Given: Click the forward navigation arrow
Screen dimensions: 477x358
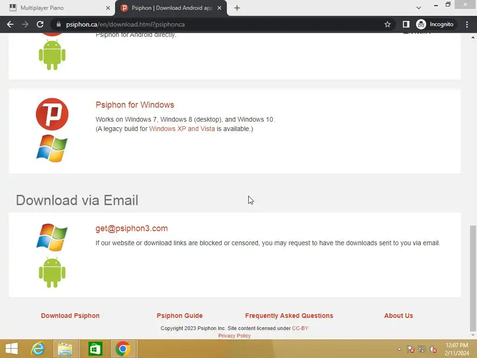Looking at the screenshot, I should (x=25, y=24).
